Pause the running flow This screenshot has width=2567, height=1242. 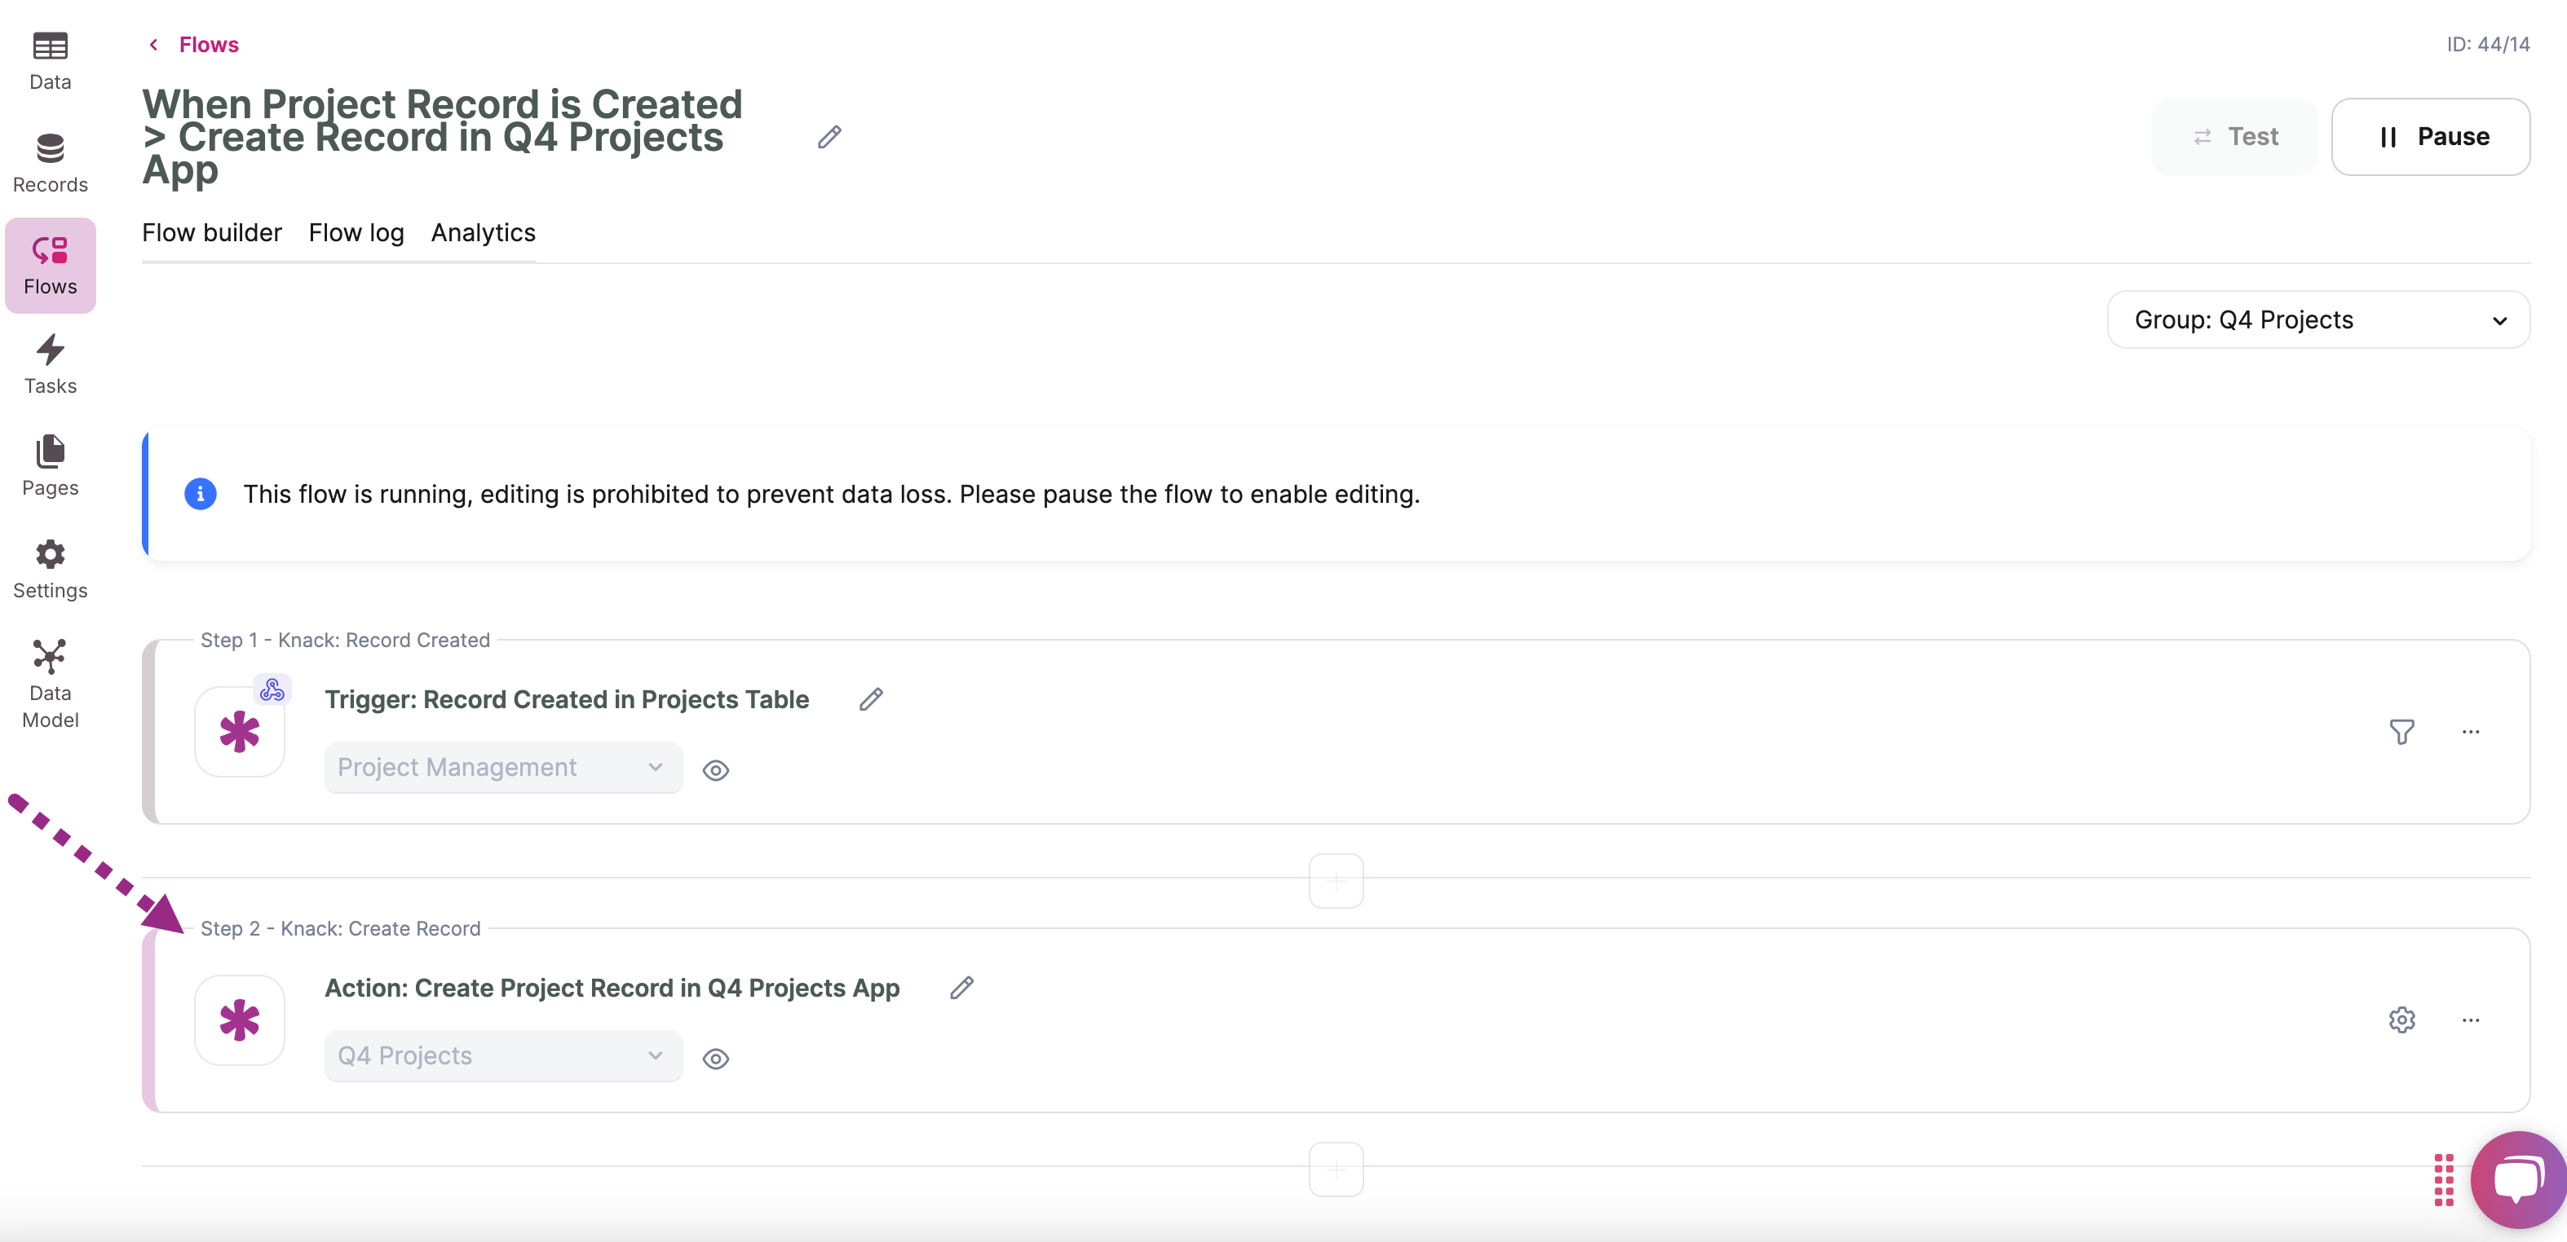pos(2429,136)
